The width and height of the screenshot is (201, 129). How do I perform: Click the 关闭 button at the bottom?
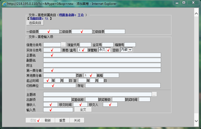(x=77, y=120)
